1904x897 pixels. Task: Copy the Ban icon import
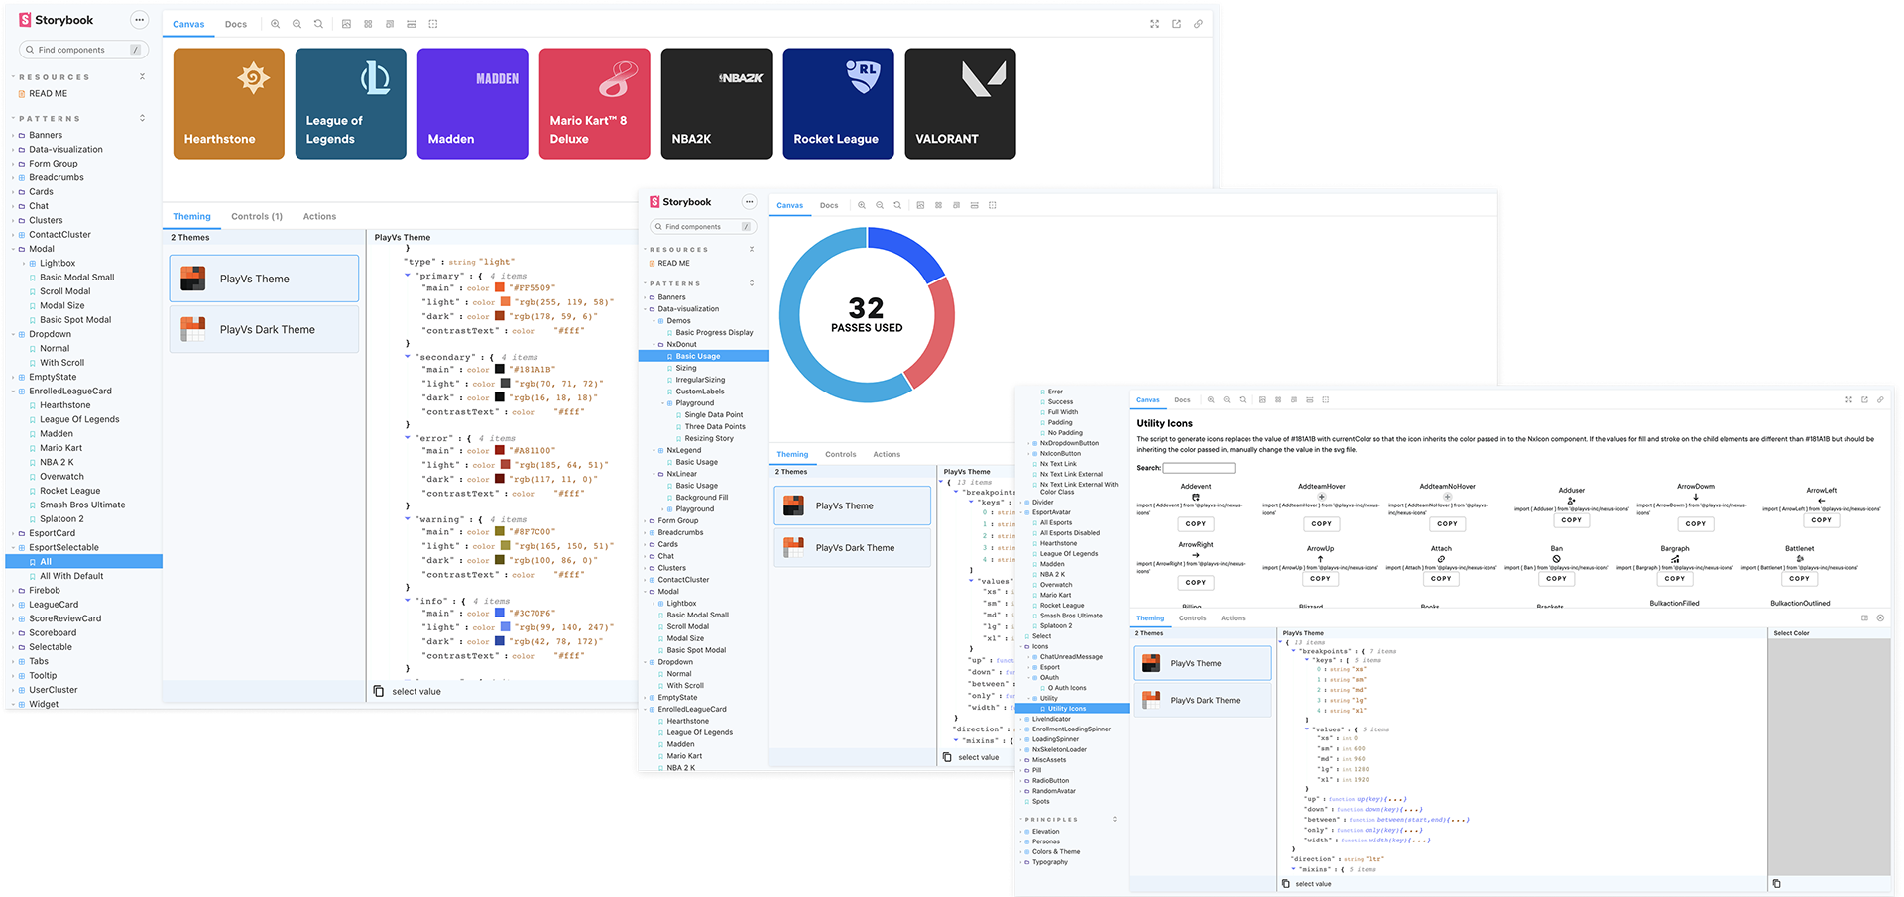(x=1557, y=578)
